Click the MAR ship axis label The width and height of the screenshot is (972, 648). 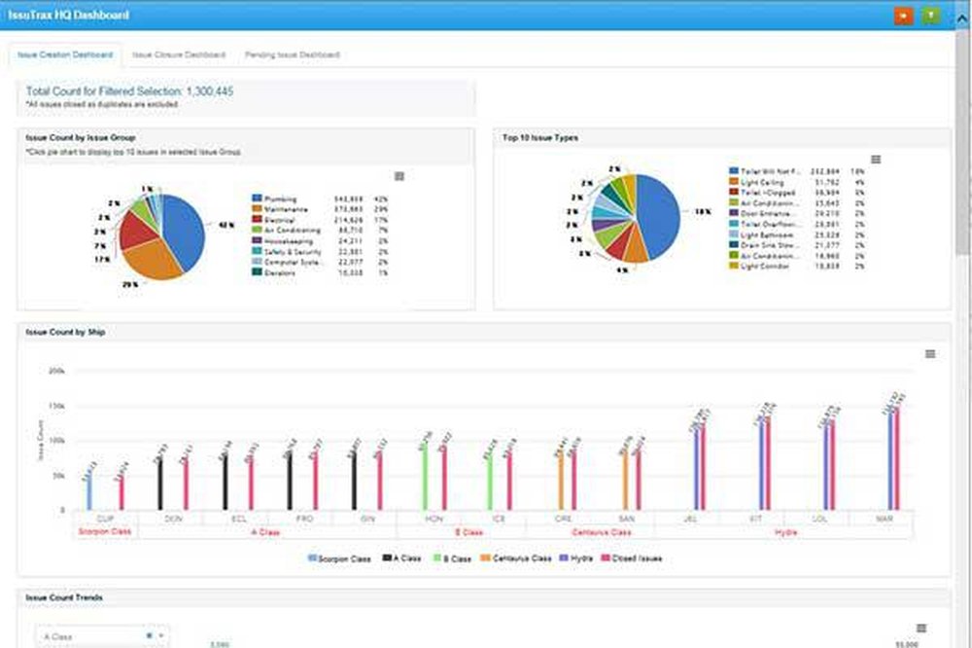tap(885, 519)
